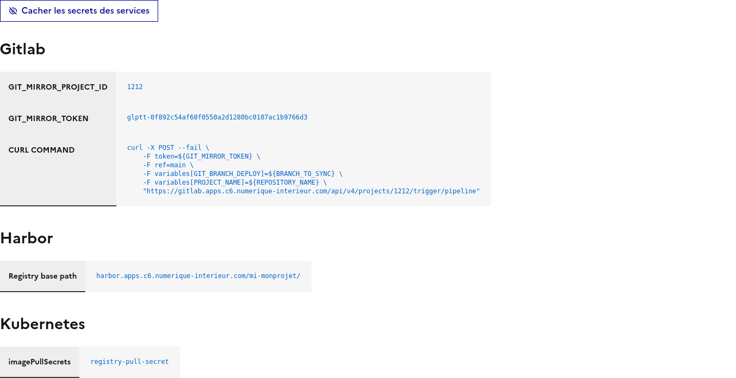
Task: Click the 'curl -X POST --fail' line
Action: tap(168, 148)
